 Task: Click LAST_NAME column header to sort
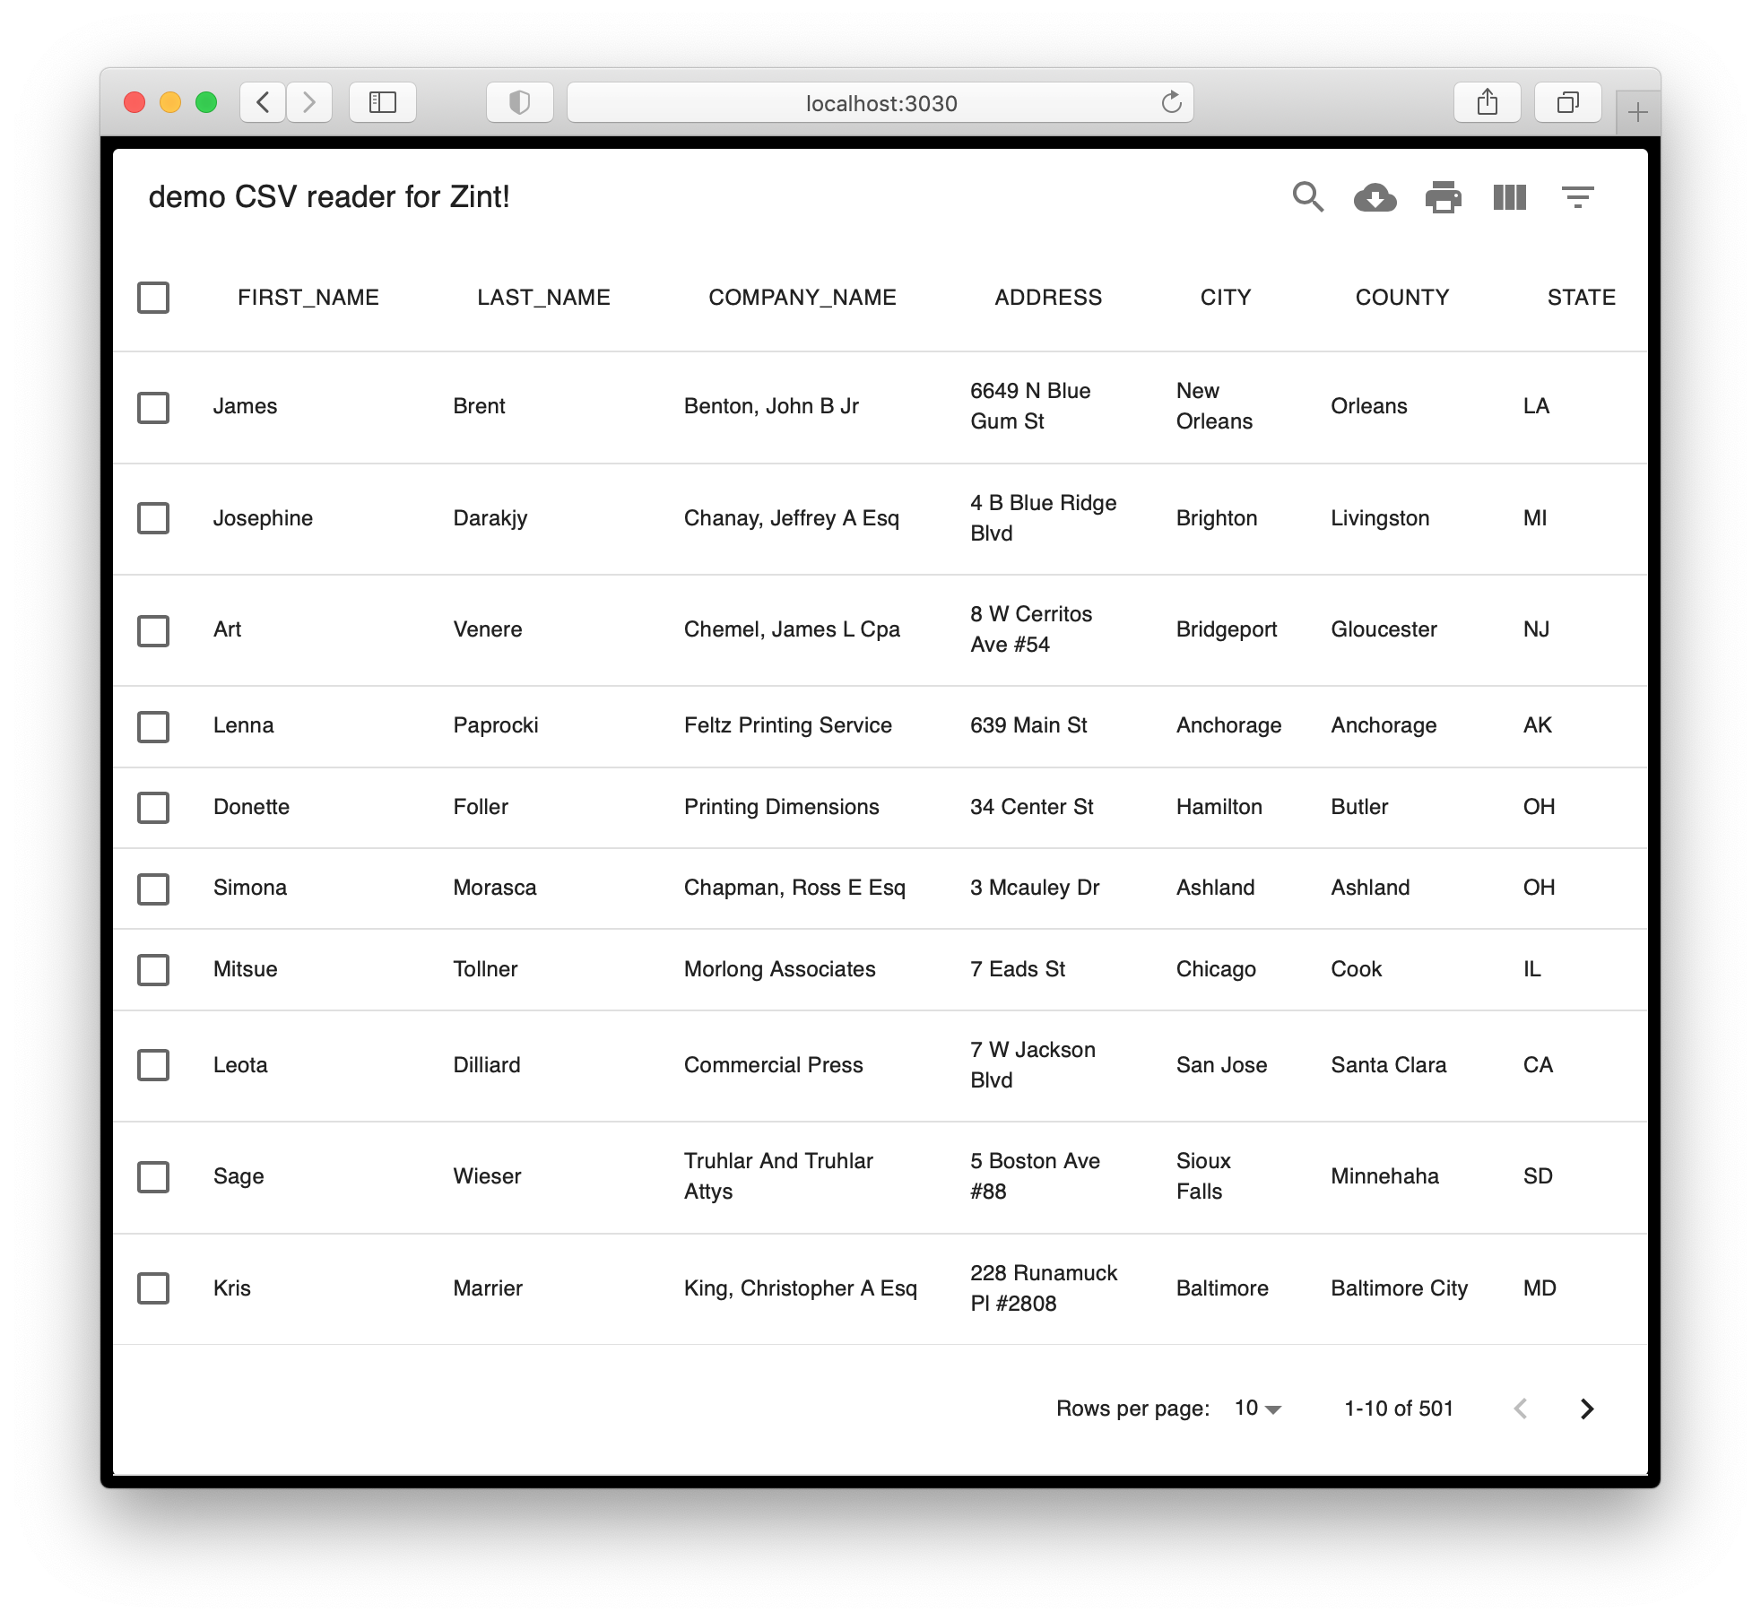pos(542,298)
